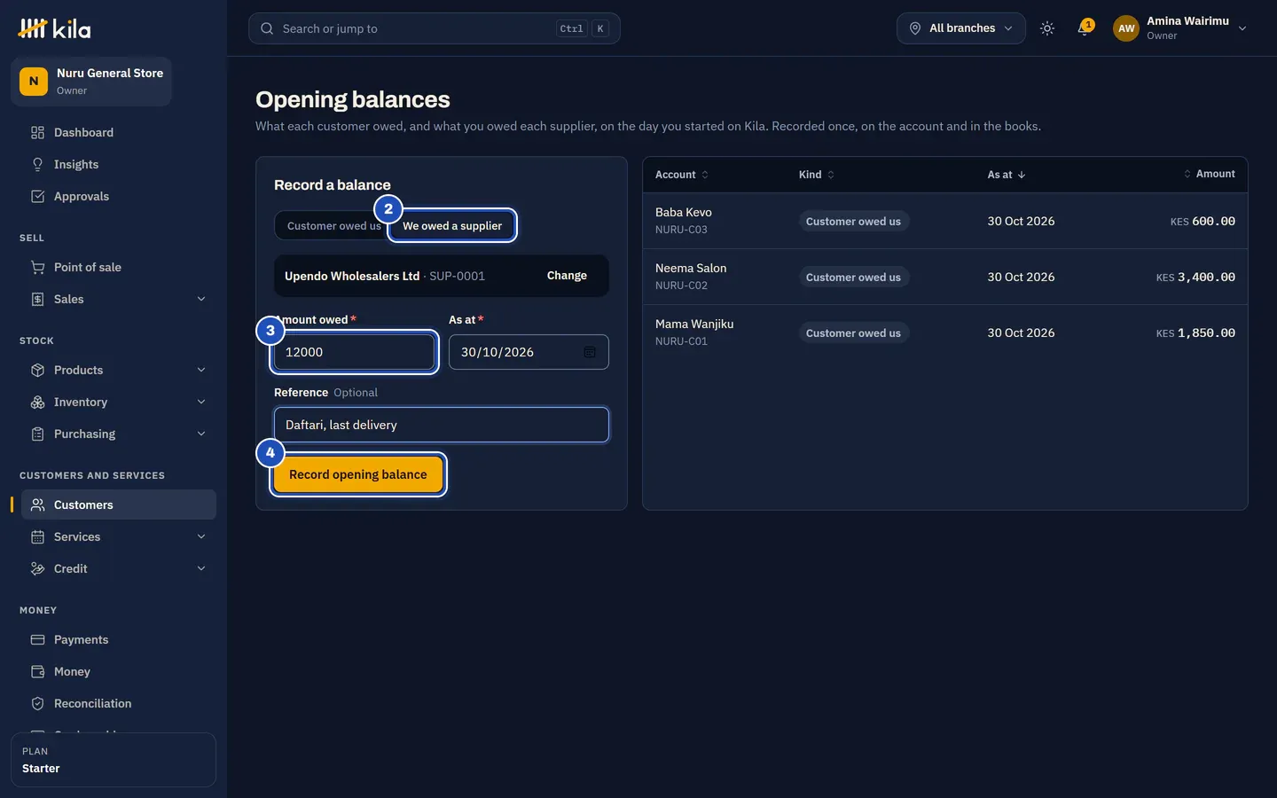This screenshot has height=798, width=1277.
Task: Open the Sales sidebar item
Action: (x=119, y=299)
